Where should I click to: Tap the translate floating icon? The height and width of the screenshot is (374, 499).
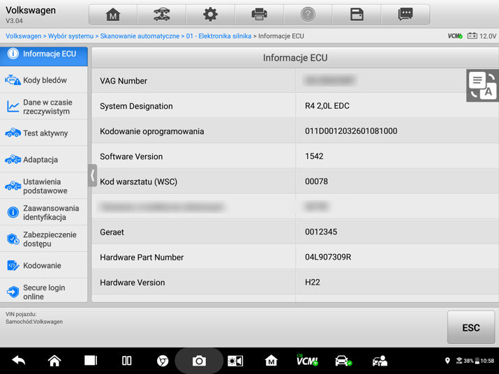tap(482, 85)
